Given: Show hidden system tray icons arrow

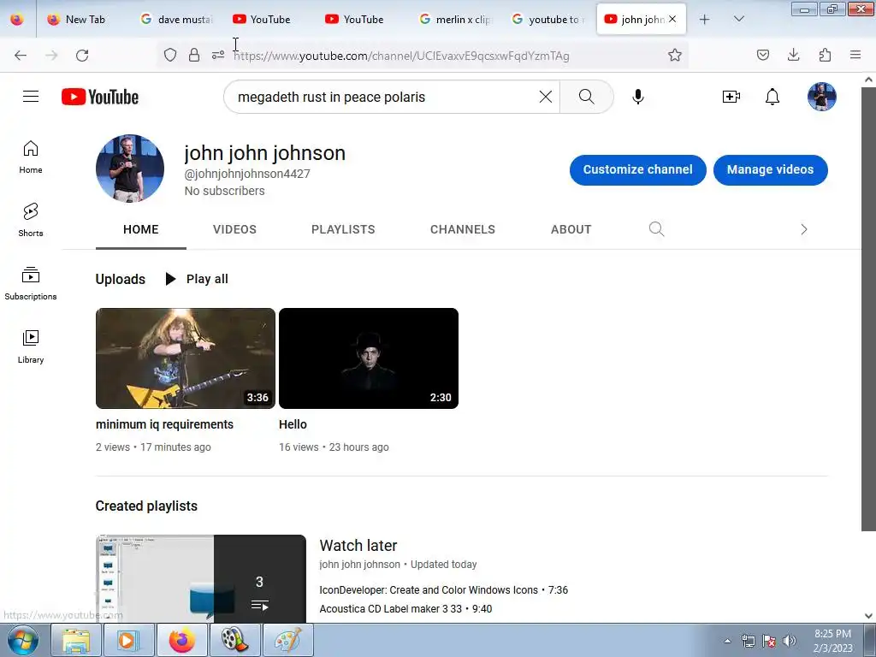Looking at the screenshot, I should click(727, 641).
